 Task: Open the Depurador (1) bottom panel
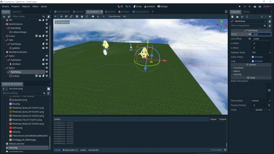(70, 150)
